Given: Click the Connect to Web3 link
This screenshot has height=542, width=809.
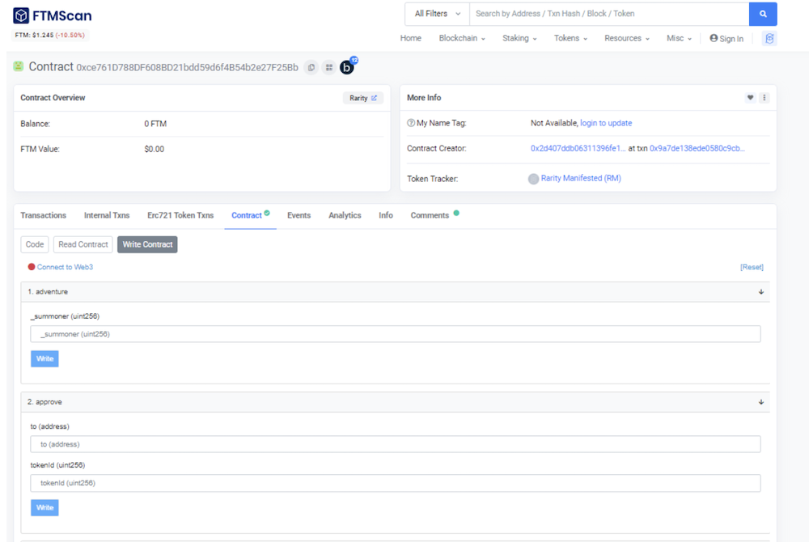Looking at the screenshot, I should 65,267.
